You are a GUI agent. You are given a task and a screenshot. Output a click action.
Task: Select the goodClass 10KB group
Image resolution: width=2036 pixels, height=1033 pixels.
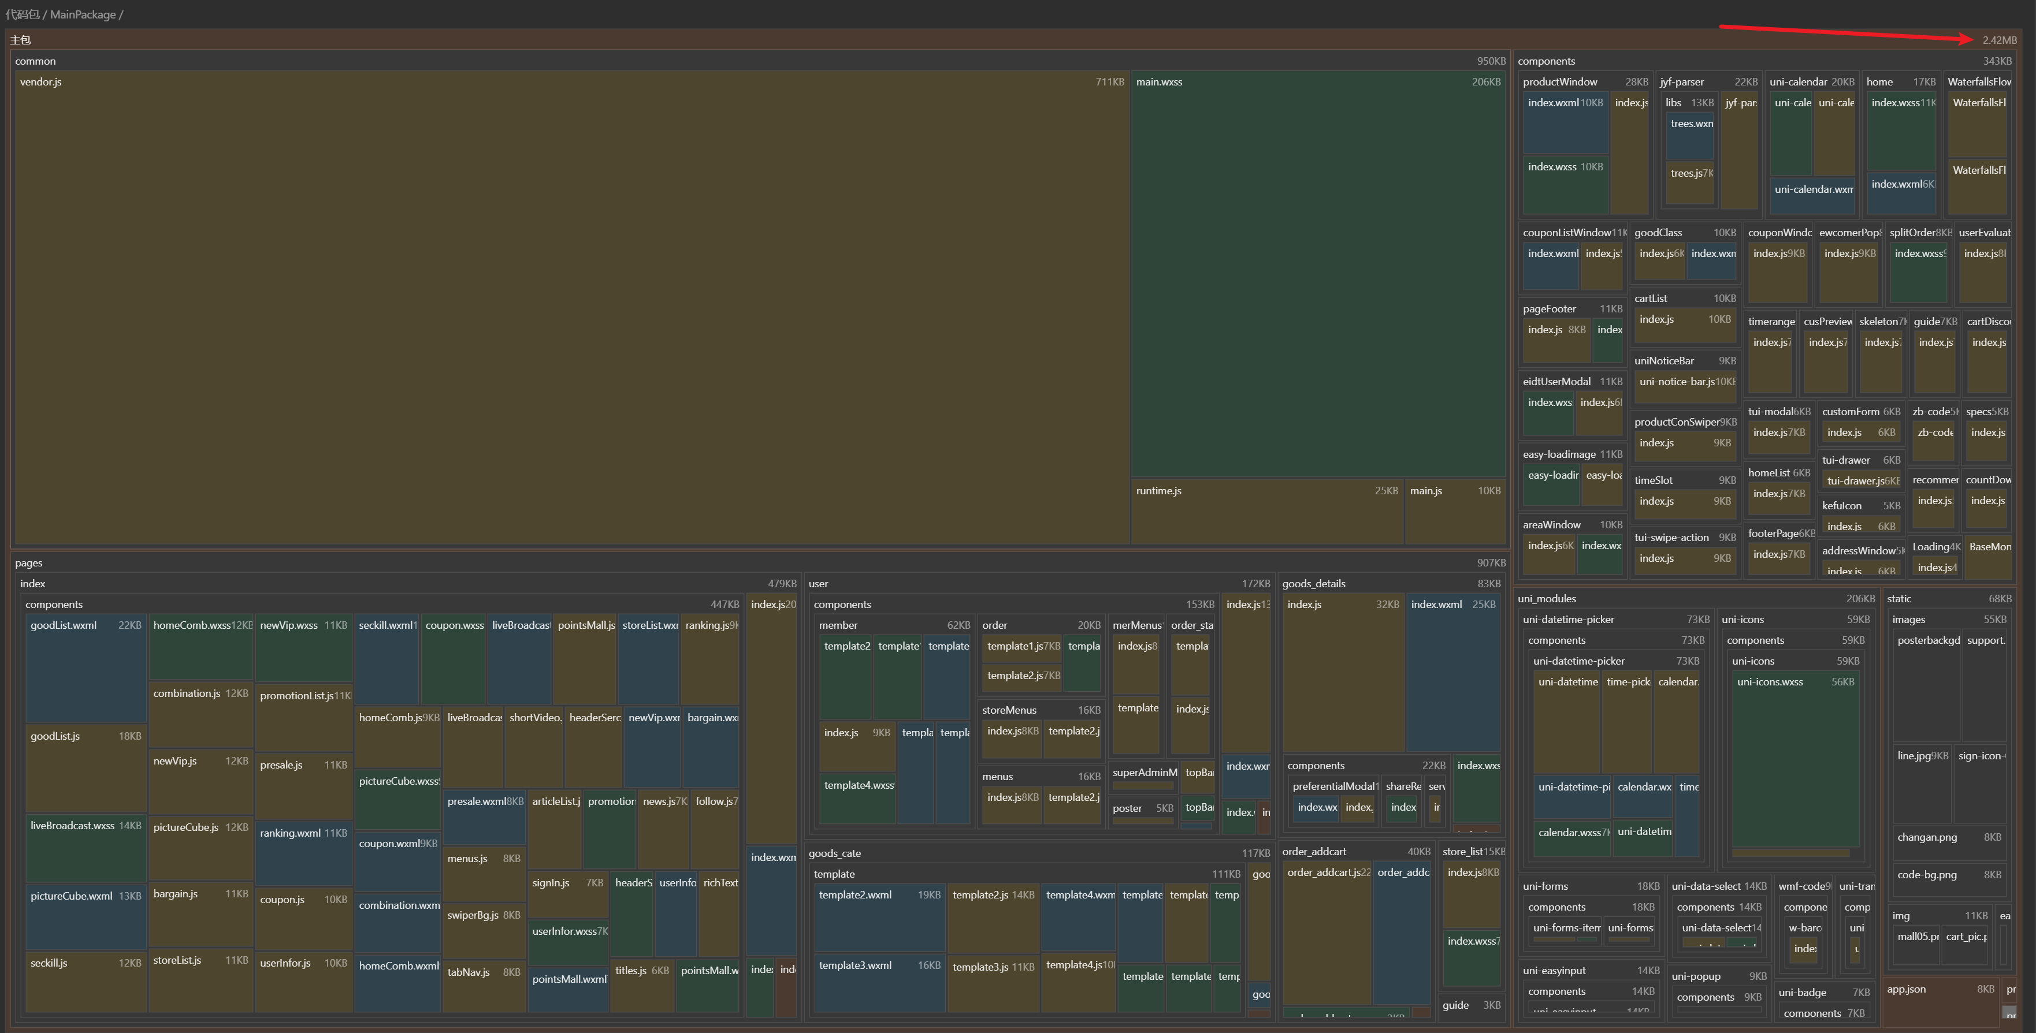1685,232
